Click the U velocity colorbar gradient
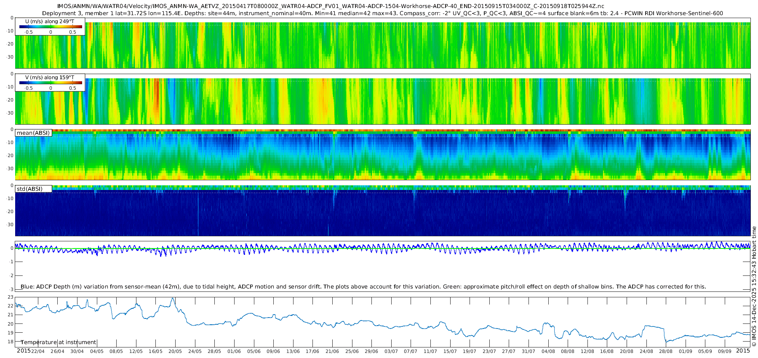758x358 pixels. pos(51,27)
